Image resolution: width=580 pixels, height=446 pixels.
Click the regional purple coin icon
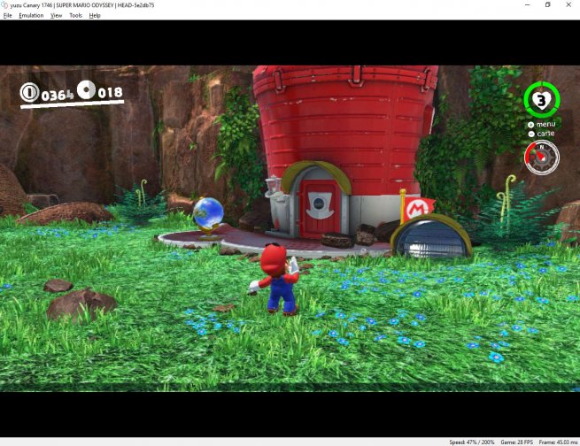coord(86,89)
